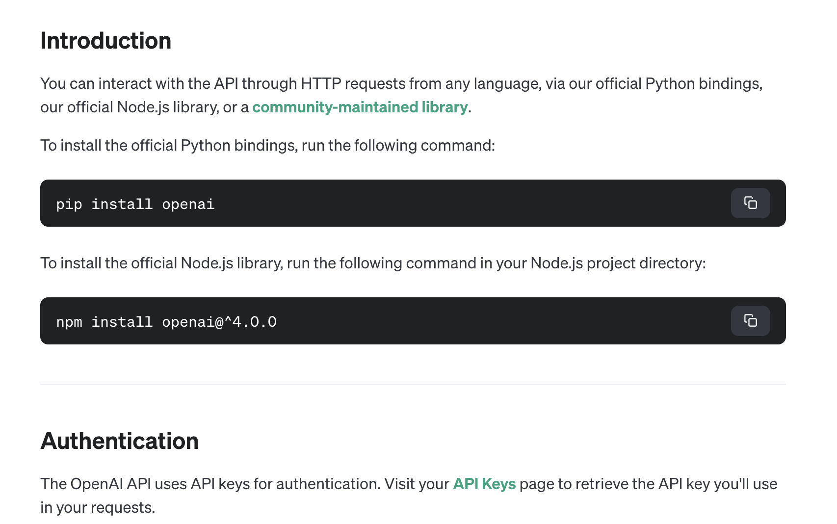Click the horizontal divider above Authentication

tap(413, 384)
